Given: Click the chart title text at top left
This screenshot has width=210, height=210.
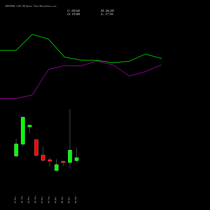Looking at the screenshot, I should 31,6.
